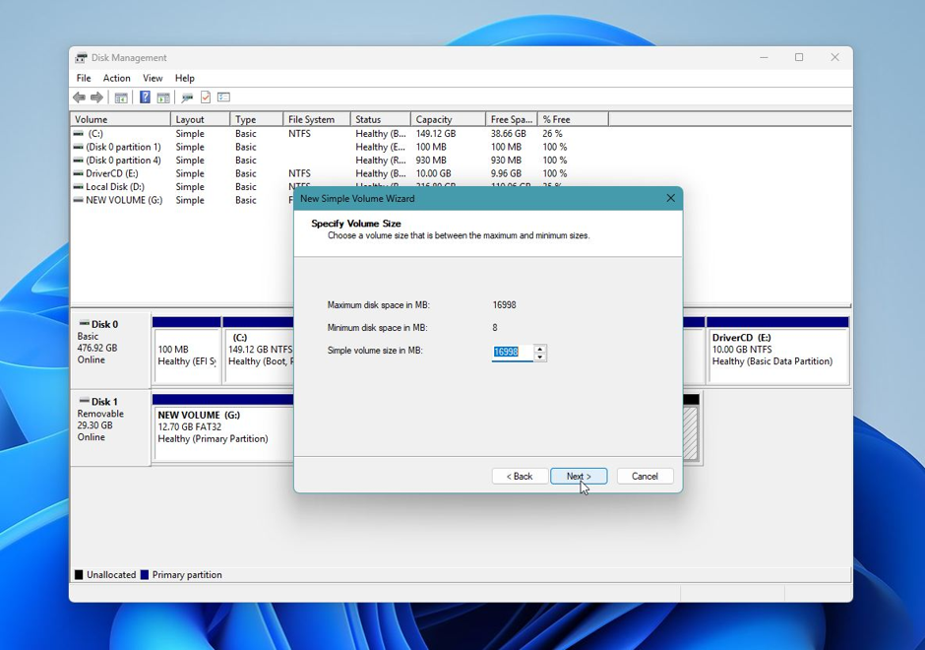Screen dimensions: 925x650
Task: Click the 9.96 GB free space cell
Action: 506,173
